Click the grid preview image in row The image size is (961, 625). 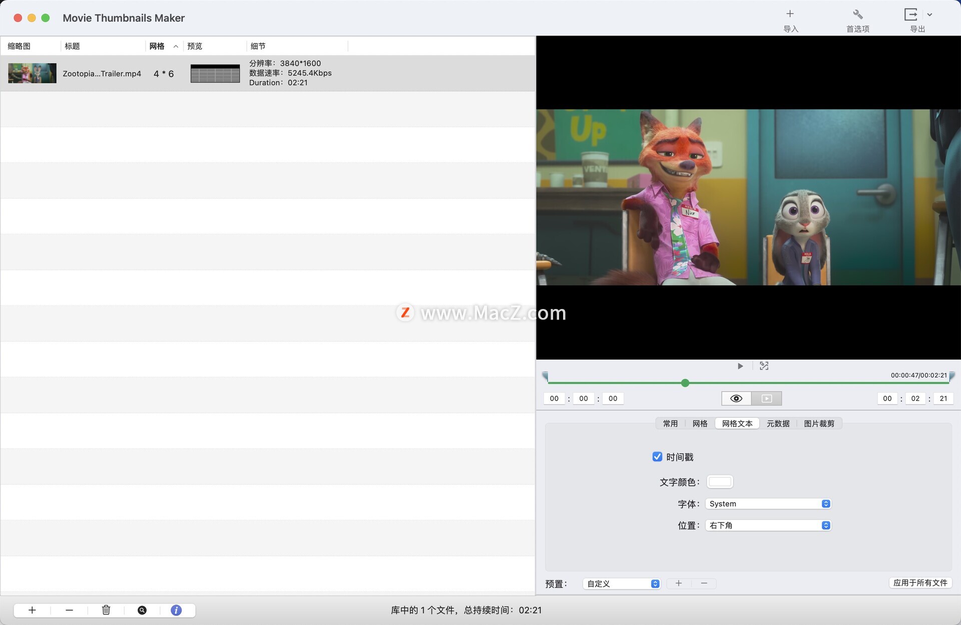point(215,73)
